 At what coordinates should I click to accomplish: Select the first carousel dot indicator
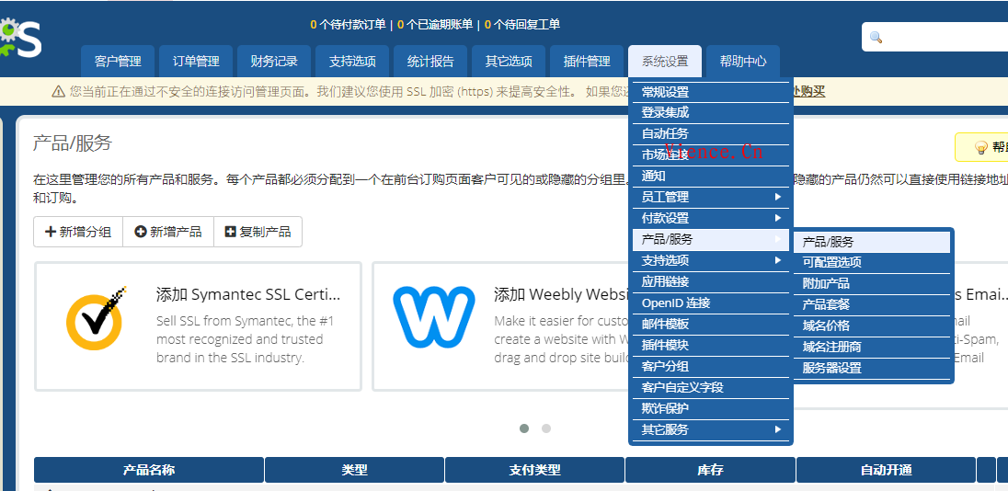tap(524, 428)
